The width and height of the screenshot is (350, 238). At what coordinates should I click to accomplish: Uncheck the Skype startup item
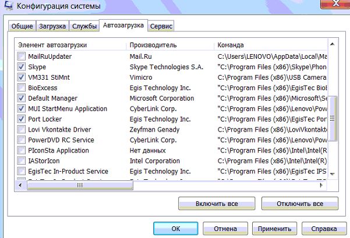[x=21, y=67]
